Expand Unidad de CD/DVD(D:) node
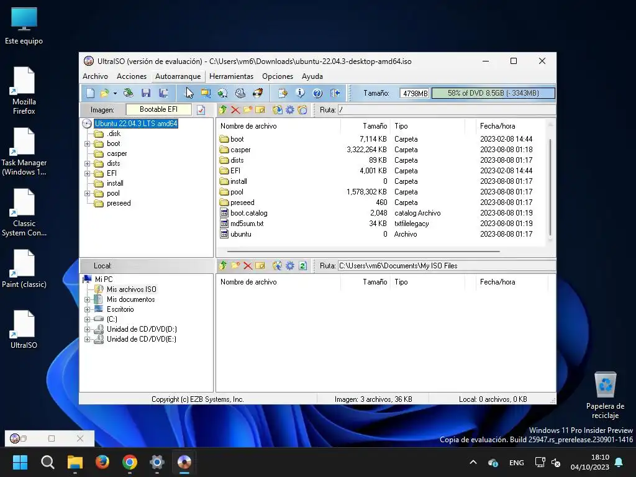 pyautogui.click(x=87, y=329)
